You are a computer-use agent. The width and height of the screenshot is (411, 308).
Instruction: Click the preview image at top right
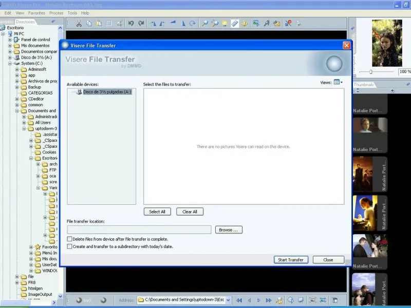coord(387,43)
